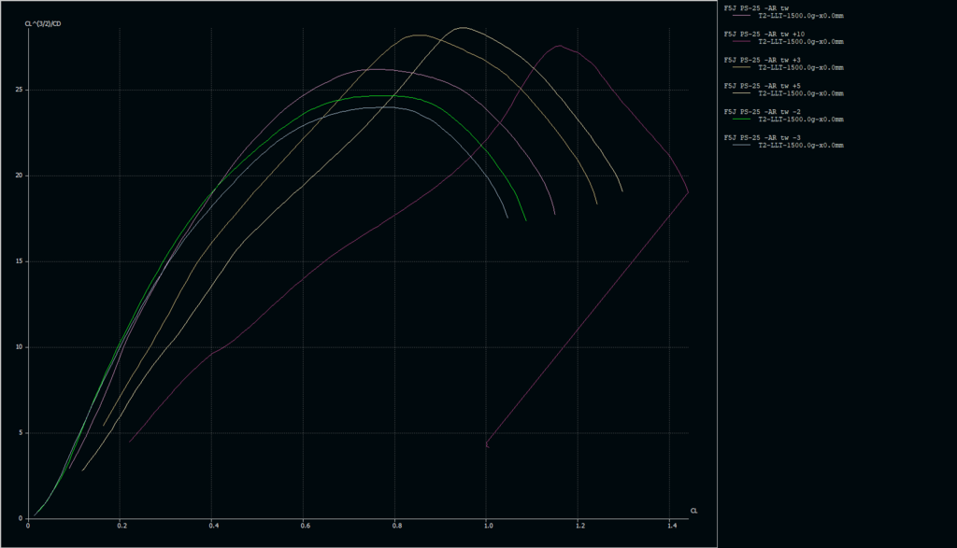The height and width of the screenshot is (548, 957).
Task: Click the 10 tick label on y-axis
Action: 20,347
